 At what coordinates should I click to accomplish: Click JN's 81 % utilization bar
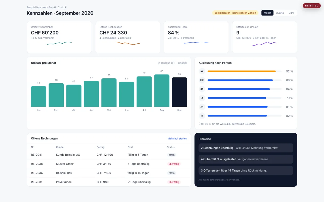[x=238, y=107]
